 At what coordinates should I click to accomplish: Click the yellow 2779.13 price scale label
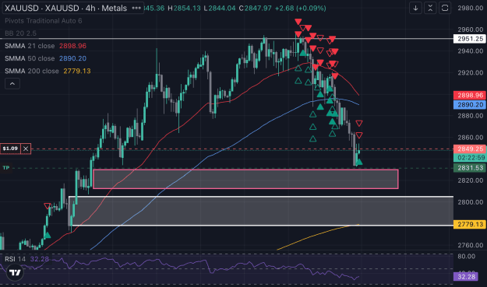[x=470, y=224]
